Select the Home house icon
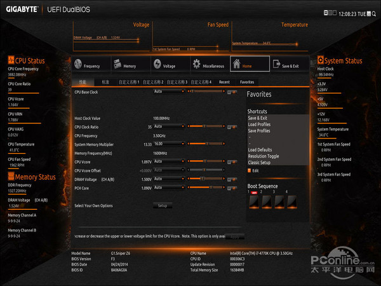This screenshot has height=286, width=381. 236,64
